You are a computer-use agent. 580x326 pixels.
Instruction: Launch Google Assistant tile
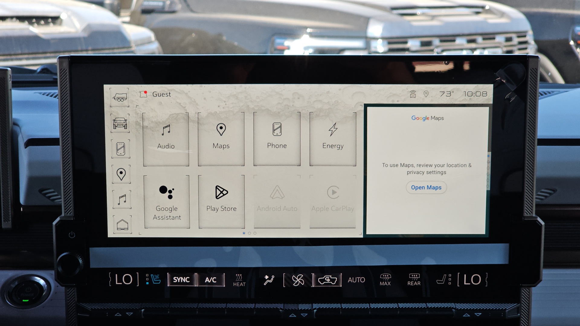[x=167, y=202]
